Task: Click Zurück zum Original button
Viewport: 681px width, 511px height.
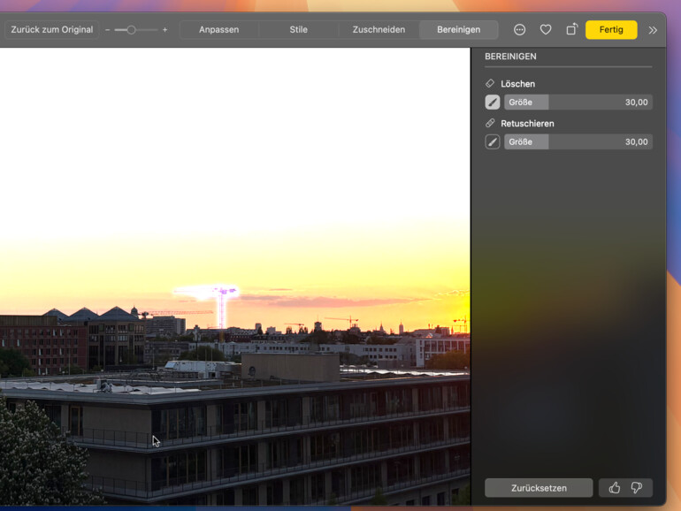Action: pos(51,30)
